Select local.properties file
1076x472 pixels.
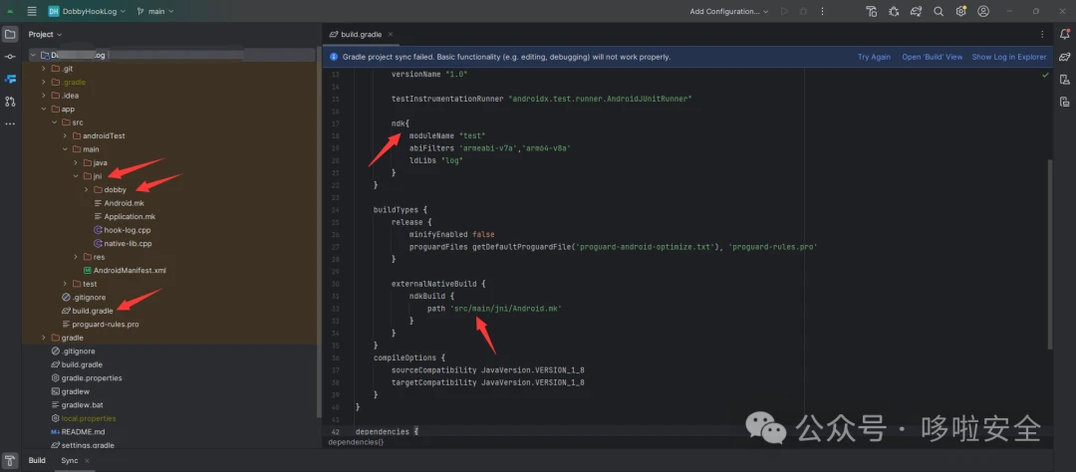coord(89,418)
